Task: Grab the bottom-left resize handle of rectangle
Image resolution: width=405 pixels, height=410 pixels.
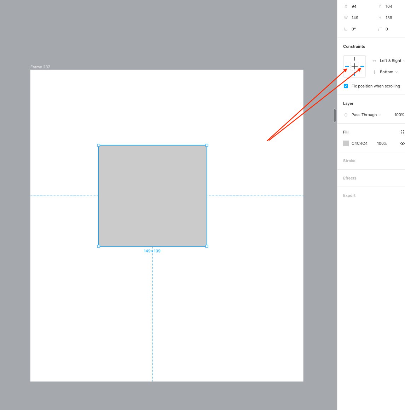Action: (98, 246)
